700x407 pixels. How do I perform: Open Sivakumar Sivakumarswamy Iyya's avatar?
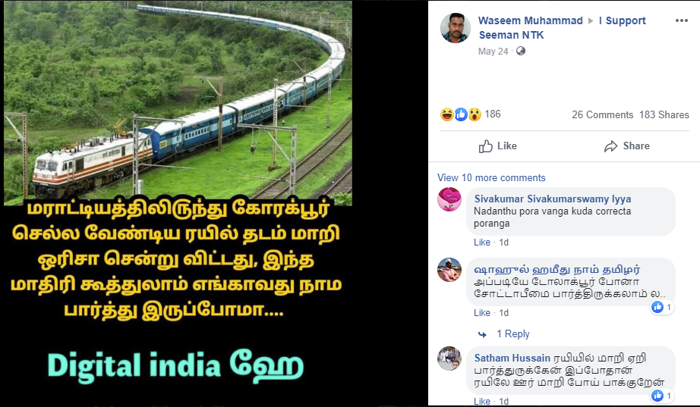[x=449, y=199]
